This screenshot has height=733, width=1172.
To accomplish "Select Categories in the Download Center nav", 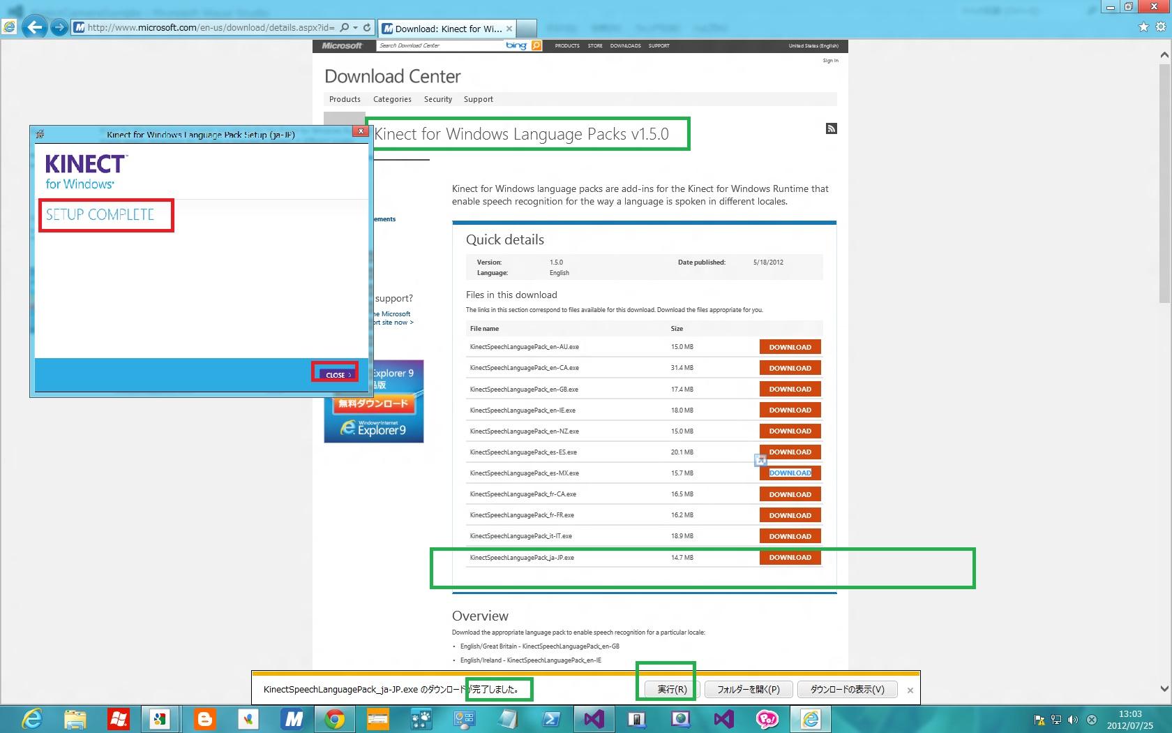I will tap(392, 99).
